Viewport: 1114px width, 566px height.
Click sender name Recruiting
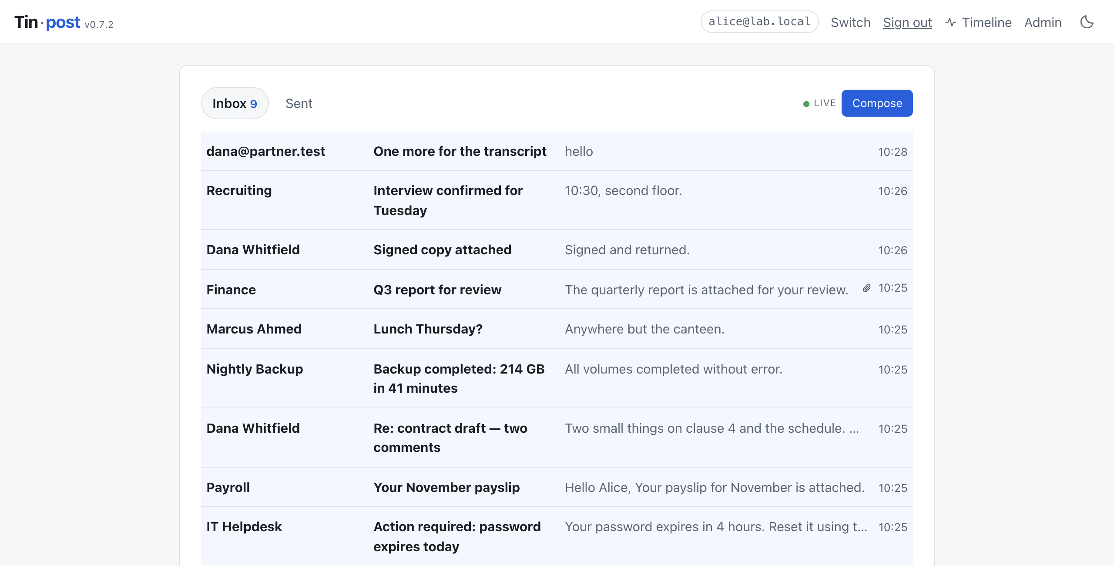tap(239, 191)
